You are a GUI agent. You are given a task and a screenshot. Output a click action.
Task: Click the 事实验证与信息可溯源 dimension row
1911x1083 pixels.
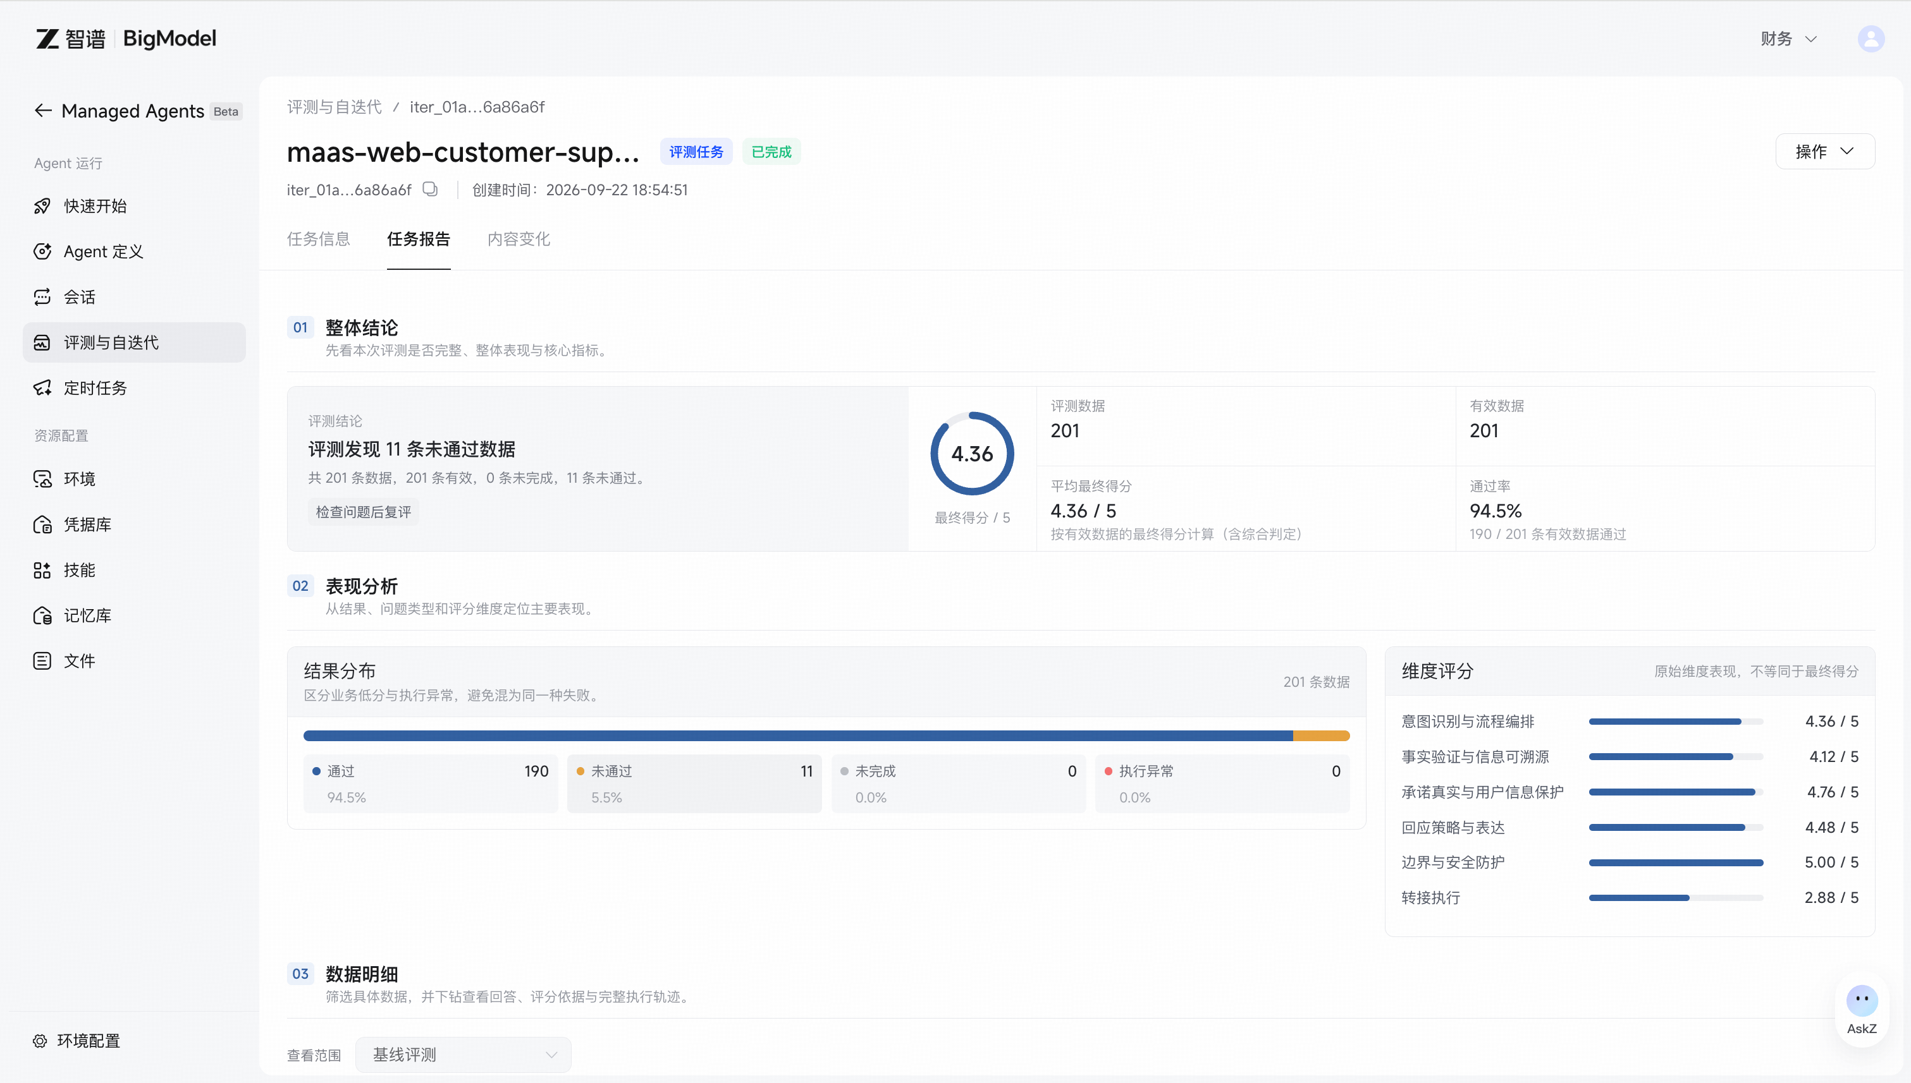click(x=1630, y=756)
